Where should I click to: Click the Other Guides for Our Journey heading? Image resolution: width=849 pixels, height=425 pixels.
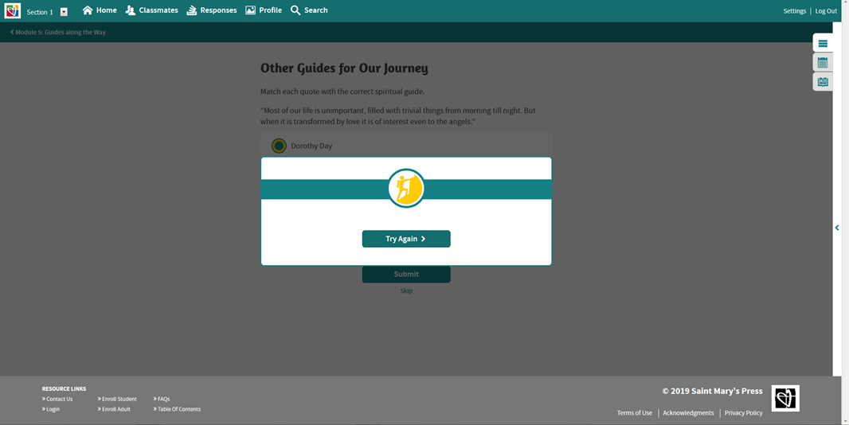[344, 68]
